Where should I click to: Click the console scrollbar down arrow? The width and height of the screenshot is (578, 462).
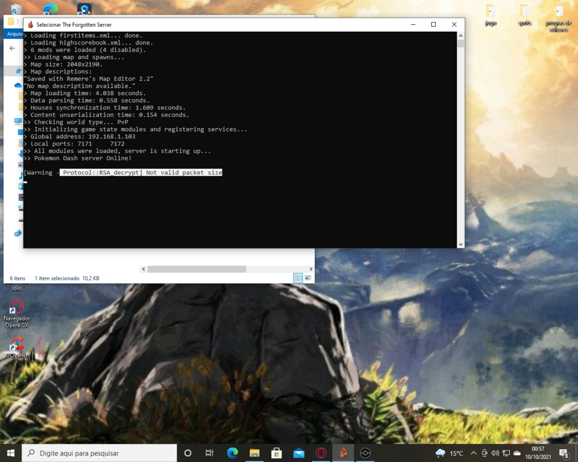461,244
